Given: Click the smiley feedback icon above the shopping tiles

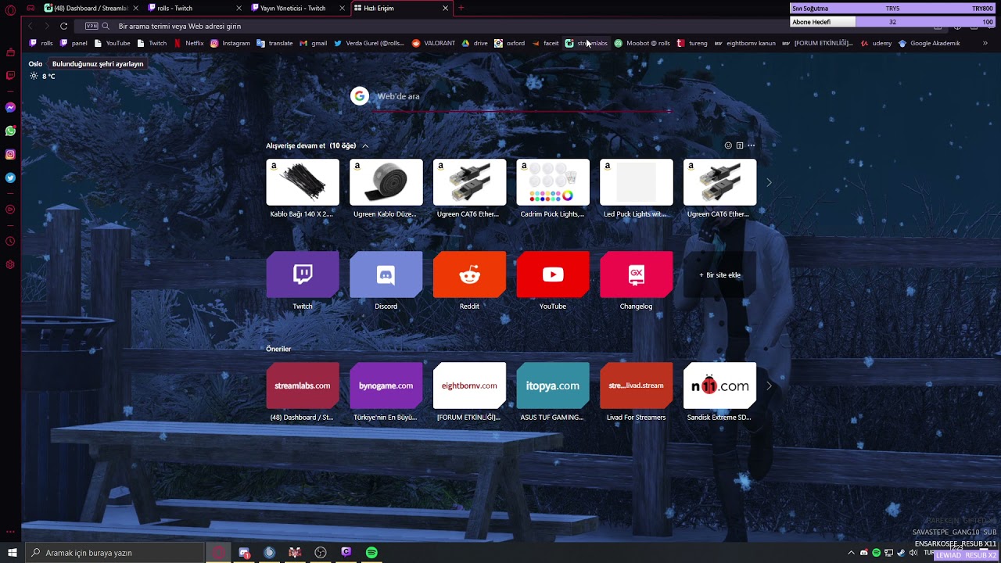Looking at the screenshot, I should pyautogui.click(x=728, y=145).
